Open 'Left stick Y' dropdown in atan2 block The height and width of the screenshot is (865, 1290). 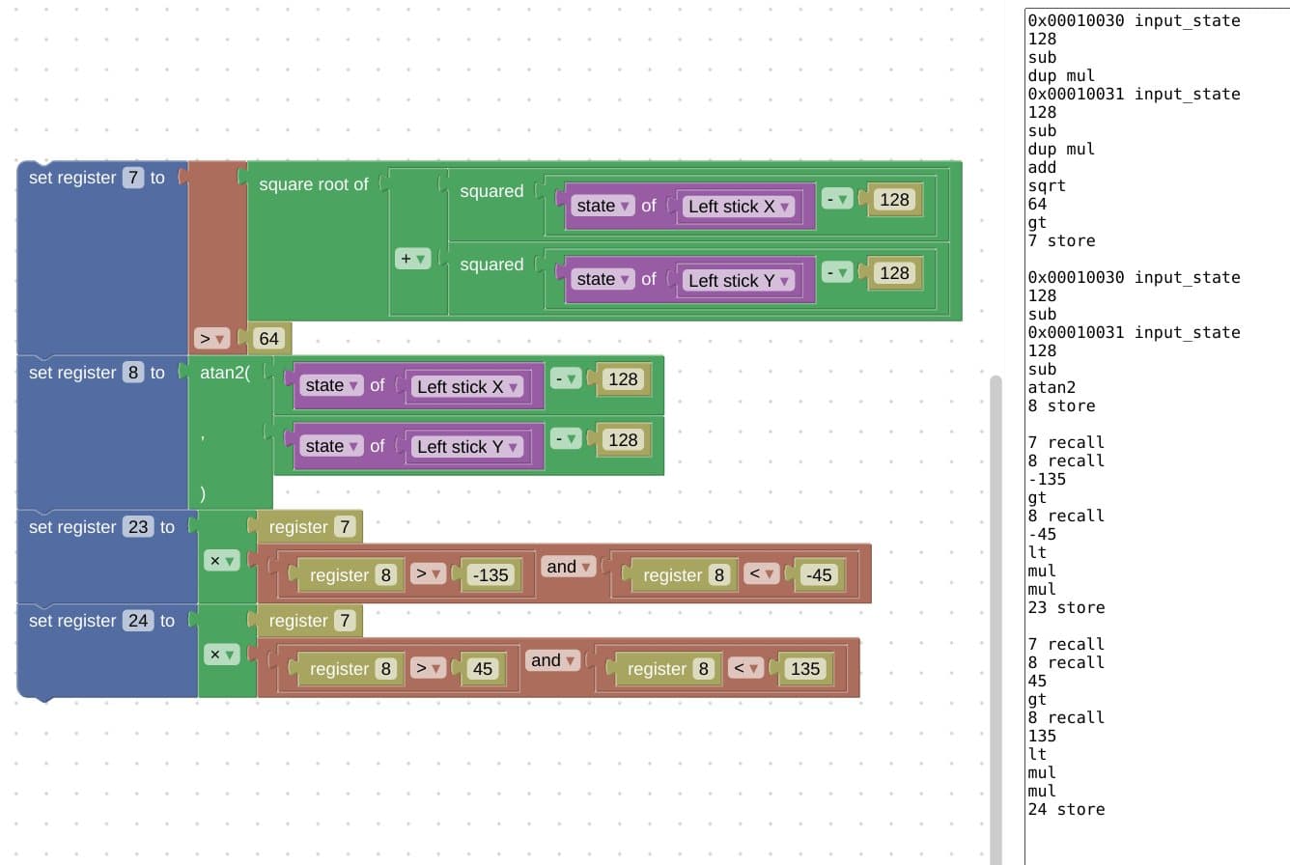468,447
